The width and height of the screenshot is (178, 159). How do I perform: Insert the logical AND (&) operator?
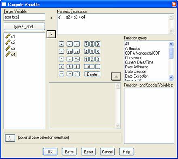pyautogui.click(x=70, y=67)
